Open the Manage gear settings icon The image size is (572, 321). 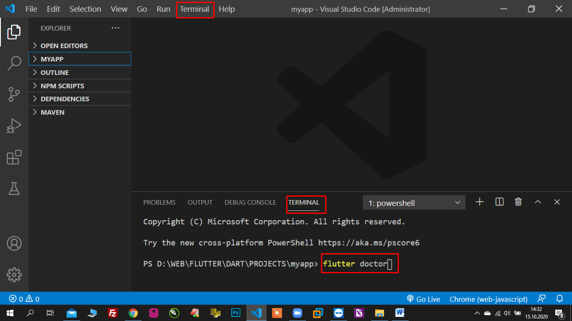pos(14,275)
